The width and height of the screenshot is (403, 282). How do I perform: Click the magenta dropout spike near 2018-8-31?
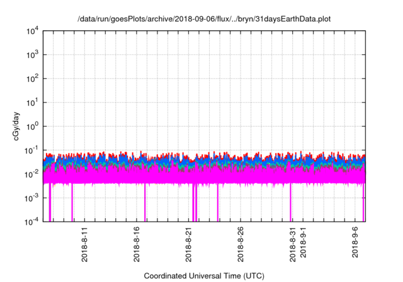click(x=291, y=202)
